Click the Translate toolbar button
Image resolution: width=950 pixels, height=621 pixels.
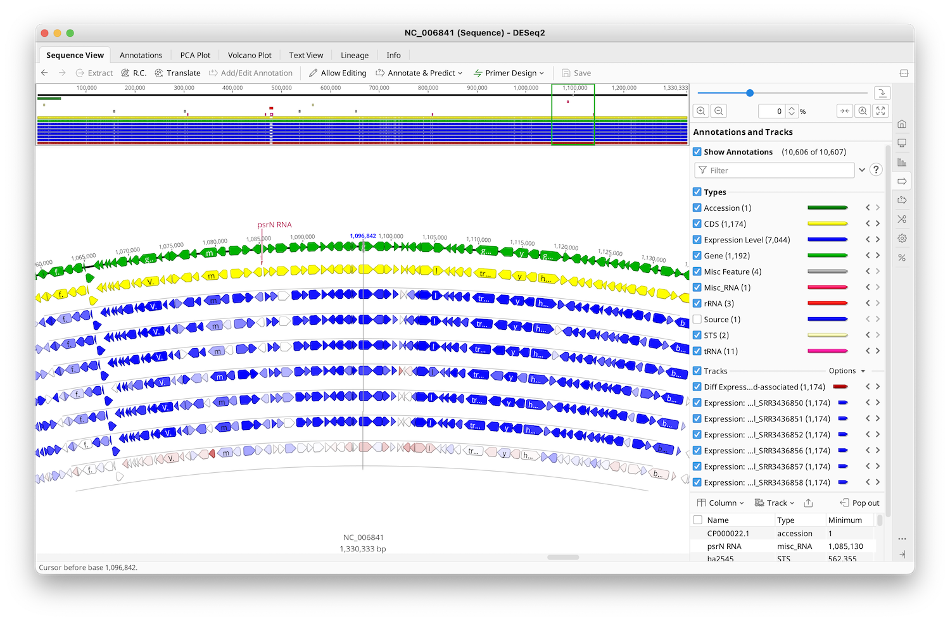[177, 73]
